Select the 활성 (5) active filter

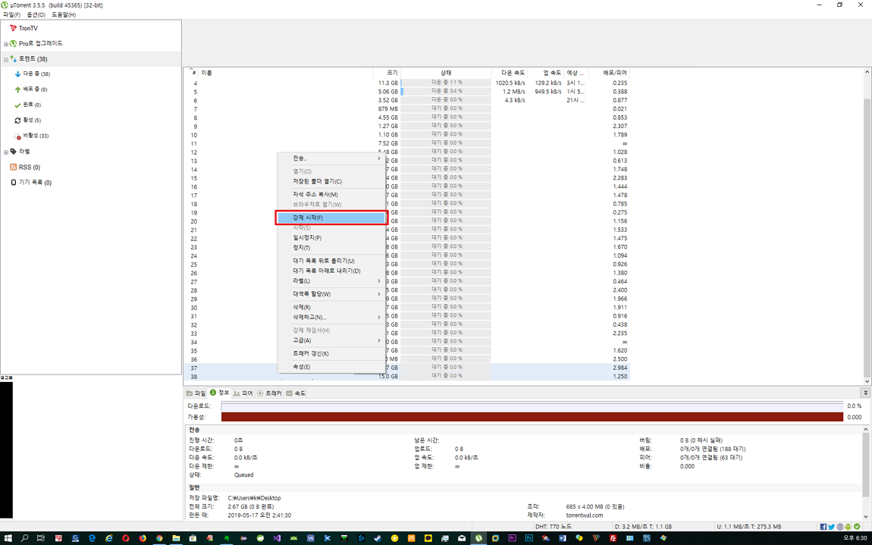point(27,121)
